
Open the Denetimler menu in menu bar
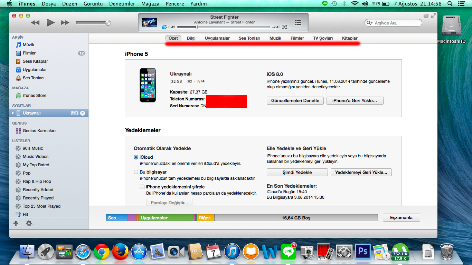pos(122,4)
